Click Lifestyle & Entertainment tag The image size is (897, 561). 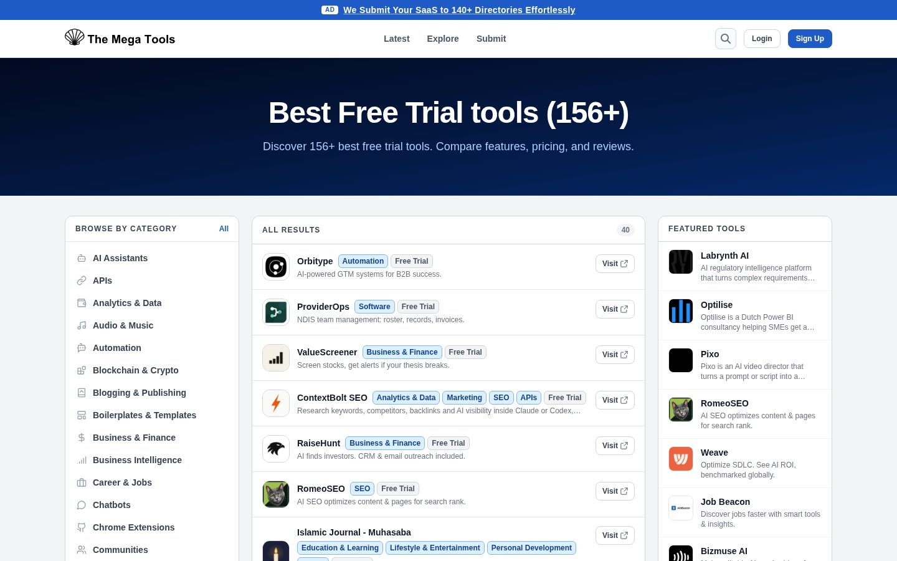[x=435, y=548]
